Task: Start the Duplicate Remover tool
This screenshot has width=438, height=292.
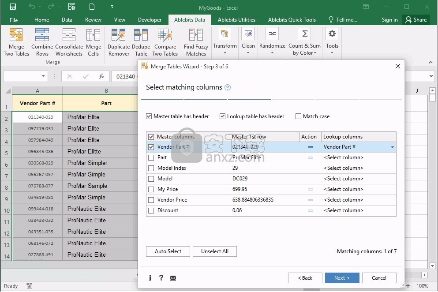Action: [119, 42]
